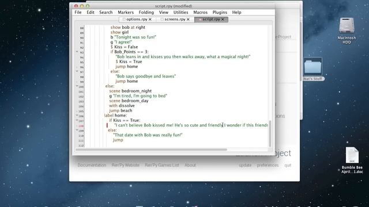Click the unfinished "jump" on line 111
Viewport: 369px width, 207px height.
(x=118, y=140)
